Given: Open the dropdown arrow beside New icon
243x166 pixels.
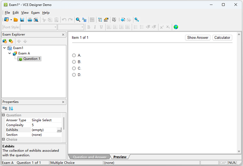Looking at the screenshot, I should click(x=11, y=20).
